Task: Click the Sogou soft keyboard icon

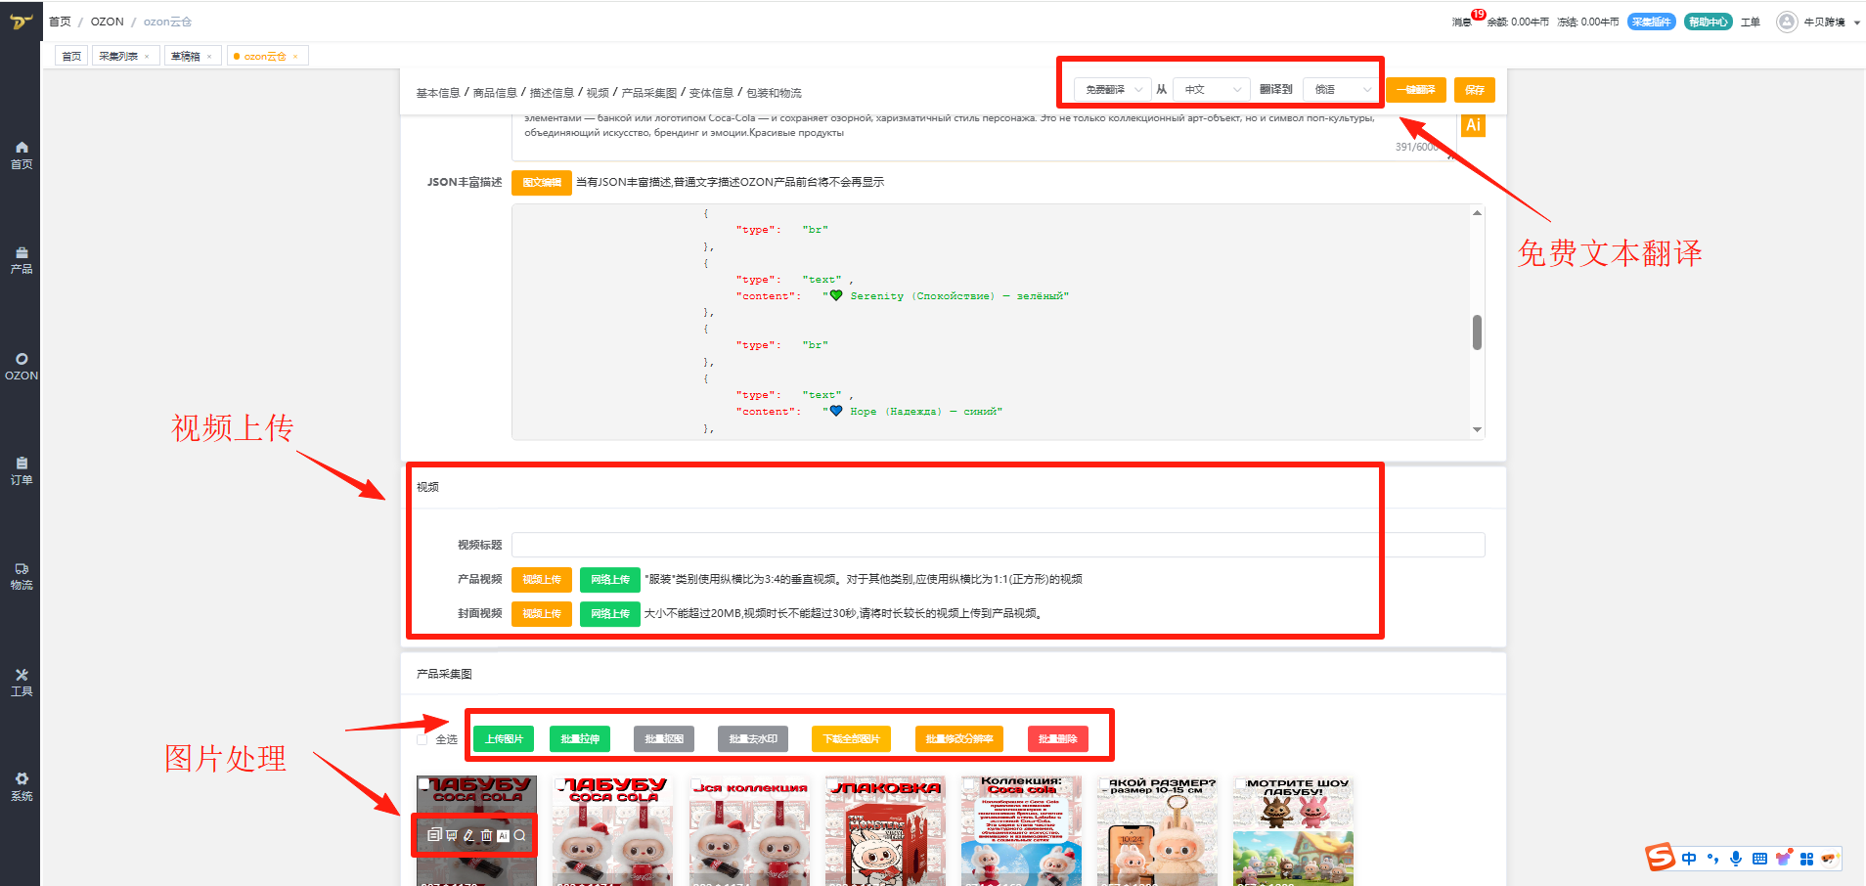Action: [x=1759, y=859]
